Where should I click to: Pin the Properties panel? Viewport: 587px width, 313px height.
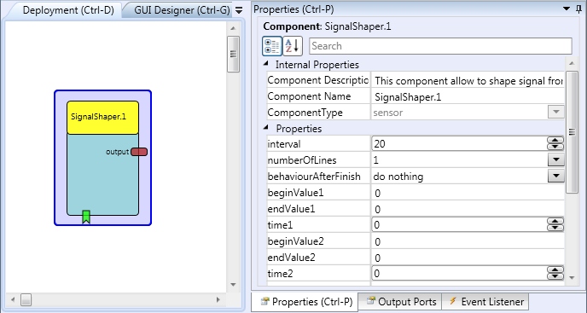[578, 9]
